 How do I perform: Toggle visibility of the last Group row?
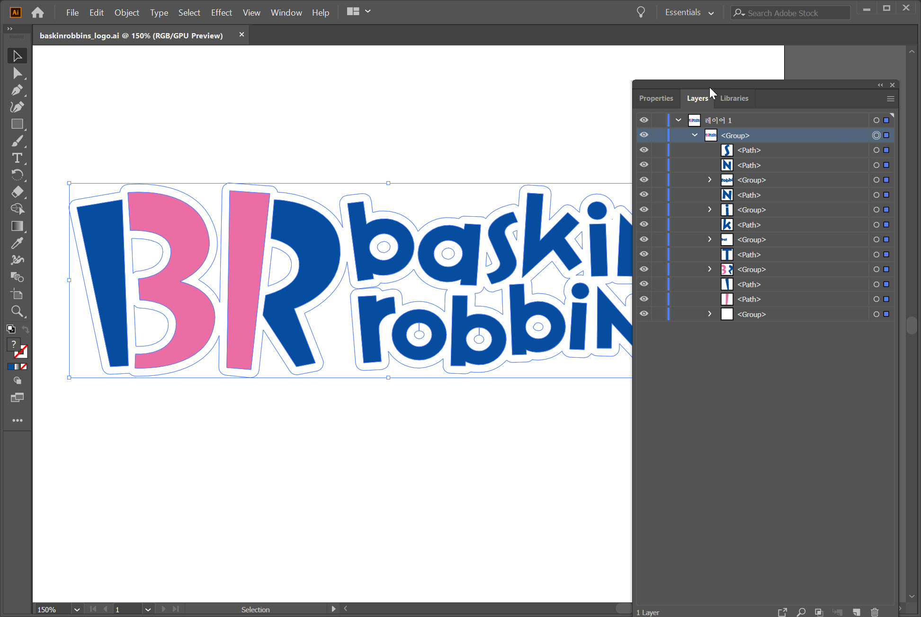tap(644, 314)
